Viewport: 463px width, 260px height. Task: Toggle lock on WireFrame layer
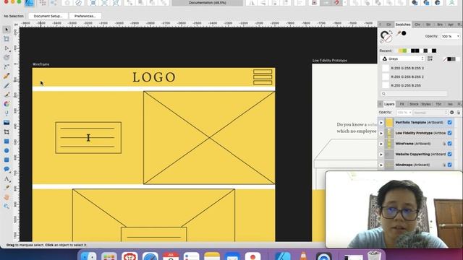pyautogui.click(x=443, y=144)
